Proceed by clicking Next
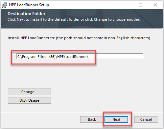Image resolution: width=164 pixels, height=129 pixels. click(116, 119)
